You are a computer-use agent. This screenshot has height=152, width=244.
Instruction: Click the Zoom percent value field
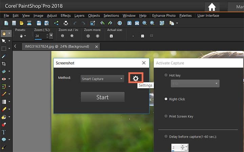coord(40,36)
